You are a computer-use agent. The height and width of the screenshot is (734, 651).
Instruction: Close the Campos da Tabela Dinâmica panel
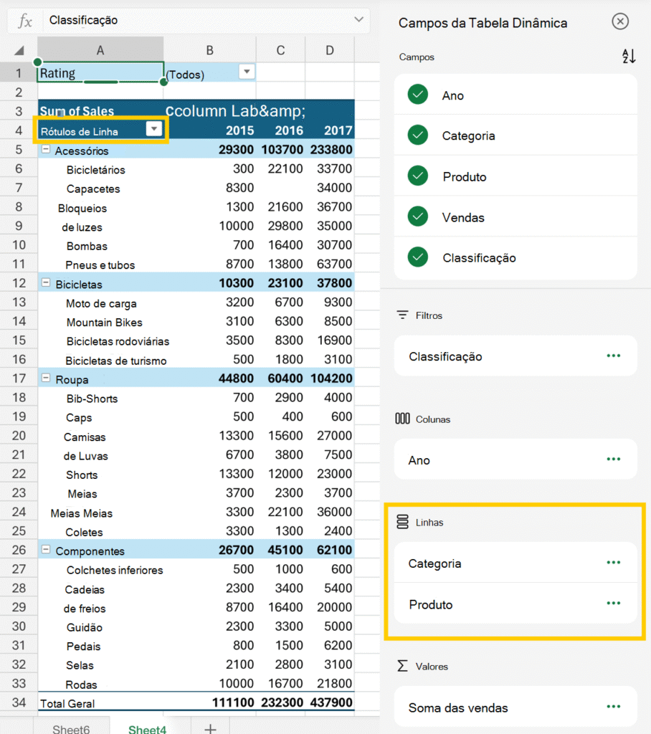coord(620,22)
